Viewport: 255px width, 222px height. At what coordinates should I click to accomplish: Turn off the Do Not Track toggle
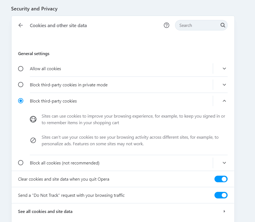point(221,195)
